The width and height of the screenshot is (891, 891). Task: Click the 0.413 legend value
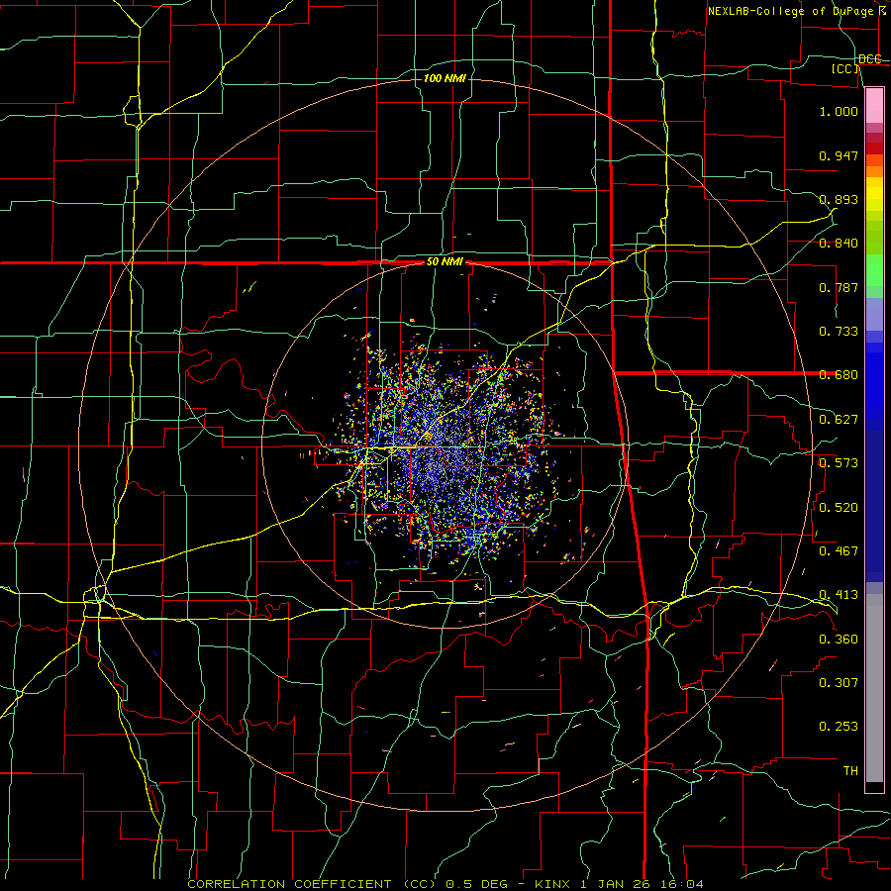click(x=839, y=595)
